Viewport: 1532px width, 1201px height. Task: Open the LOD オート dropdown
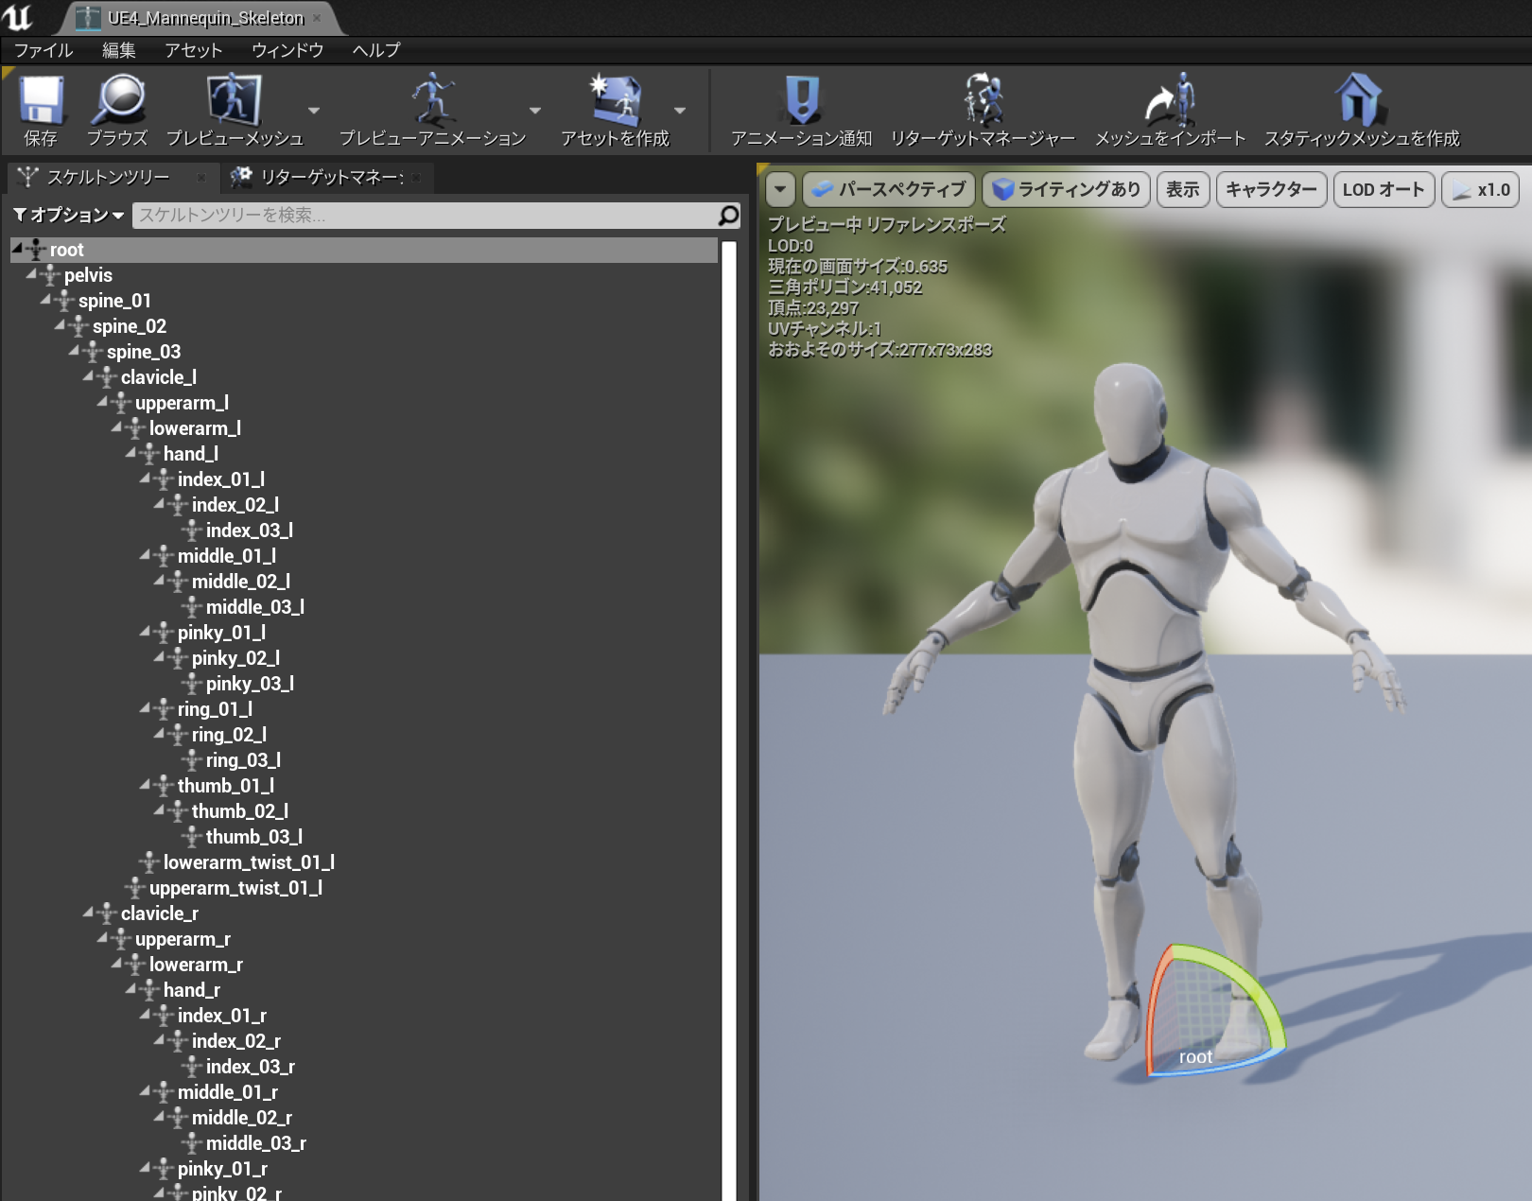click(x=1384, y=189)
